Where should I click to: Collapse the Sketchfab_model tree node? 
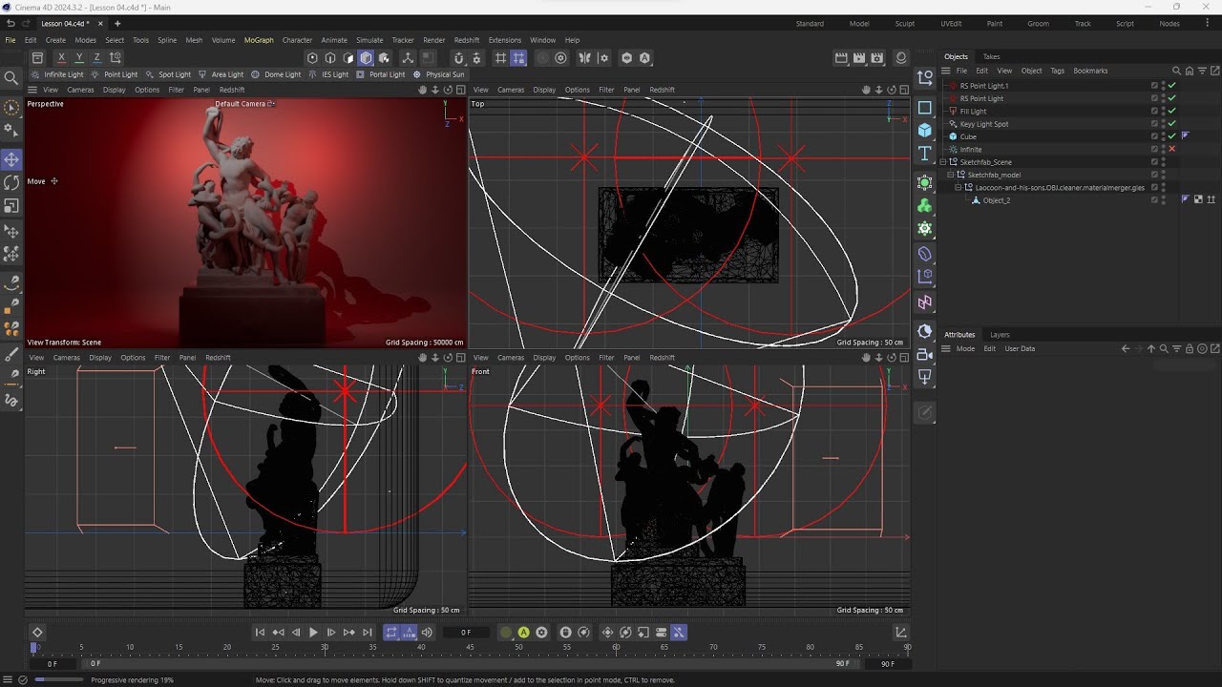pyautogui.click(x=951, y=175)
